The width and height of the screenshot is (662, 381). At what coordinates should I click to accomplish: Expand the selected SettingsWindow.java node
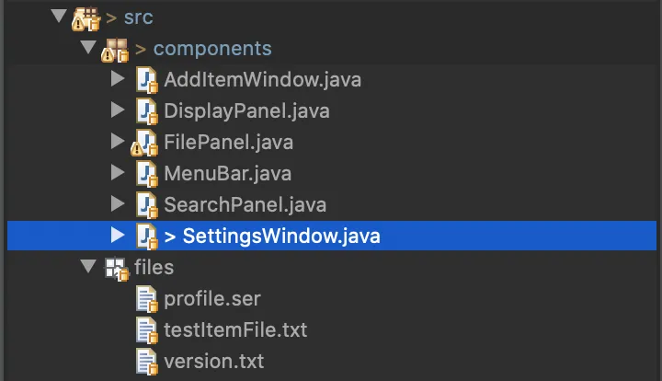117,236
